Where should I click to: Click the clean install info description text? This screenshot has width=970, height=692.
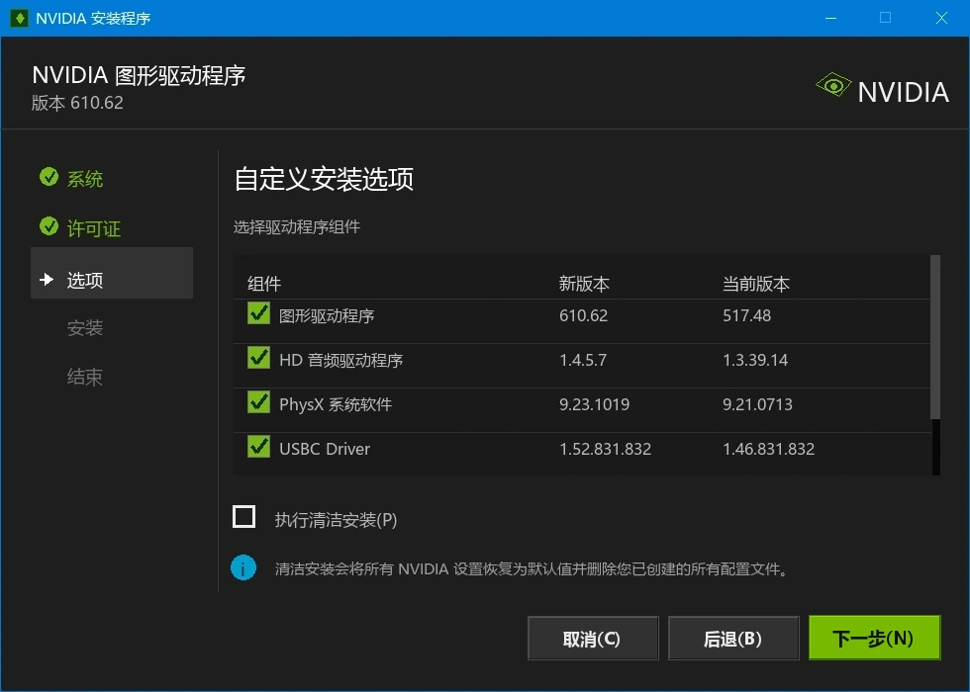tap(533, 568)
